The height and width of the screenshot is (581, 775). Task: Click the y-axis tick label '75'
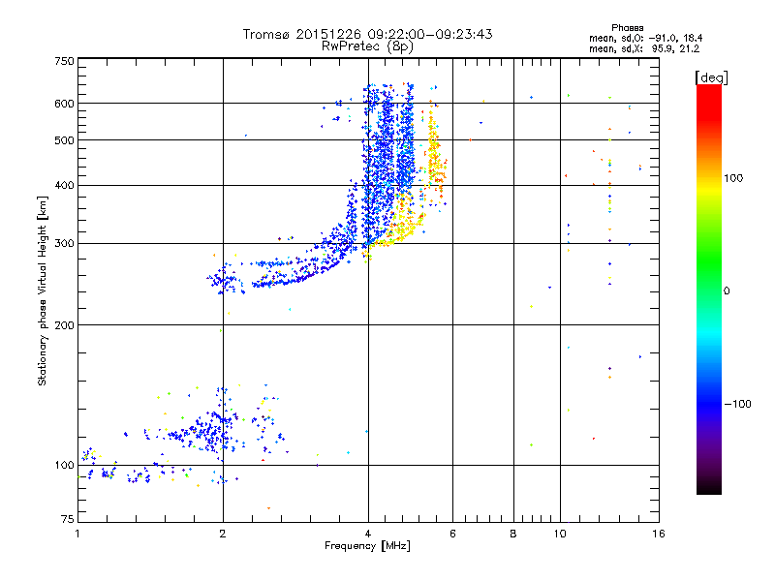pos(68,519)
